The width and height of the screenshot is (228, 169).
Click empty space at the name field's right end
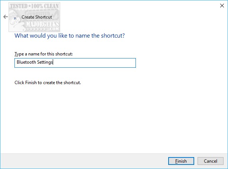[x=119, y=63]
